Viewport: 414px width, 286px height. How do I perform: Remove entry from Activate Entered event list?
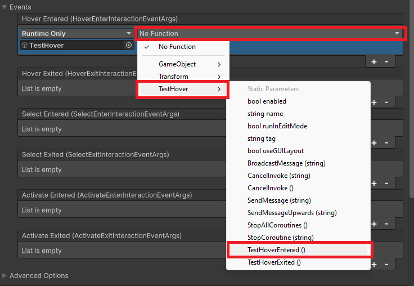386,224
